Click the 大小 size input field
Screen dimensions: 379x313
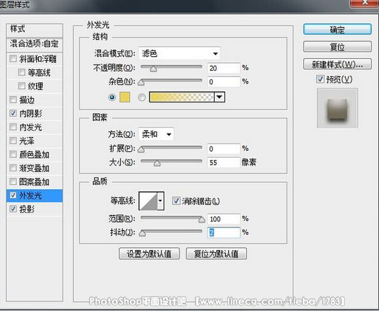coord(224,162)
